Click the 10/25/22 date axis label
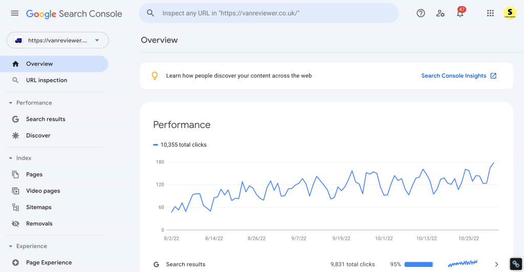Viewport: 524px width, 272px height. [469, 239]
